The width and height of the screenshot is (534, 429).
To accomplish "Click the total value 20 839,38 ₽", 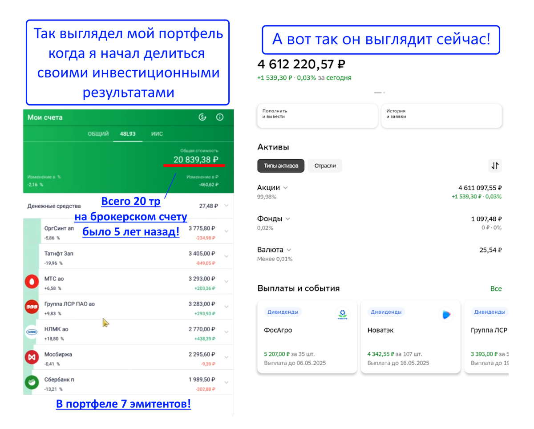I will (196, 159).
